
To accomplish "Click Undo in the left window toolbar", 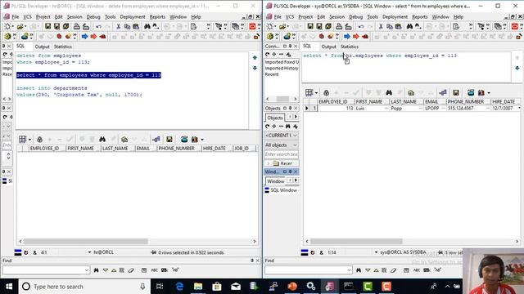I will pos(98,26).
